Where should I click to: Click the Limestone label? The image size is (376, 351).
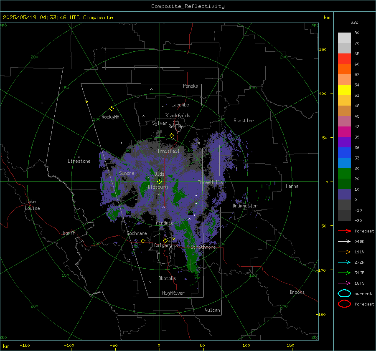pyautogui.click(x=79, y=161)
